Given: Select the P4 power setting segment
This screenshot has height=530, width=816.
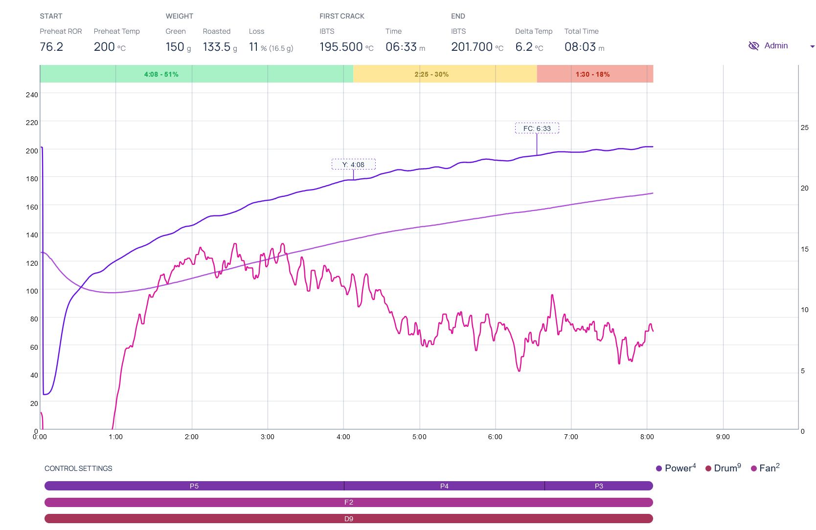Looking at the screenshot, I should [x=444, y=486].
